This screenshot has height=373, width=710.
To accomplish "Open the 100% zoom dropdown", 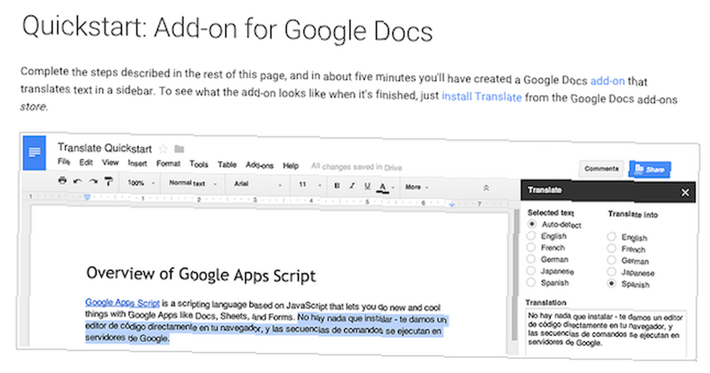I will tap(141, 183).
